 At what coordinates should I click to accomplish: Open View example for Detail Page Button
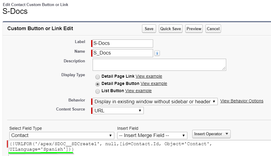[x=154, y=83]
